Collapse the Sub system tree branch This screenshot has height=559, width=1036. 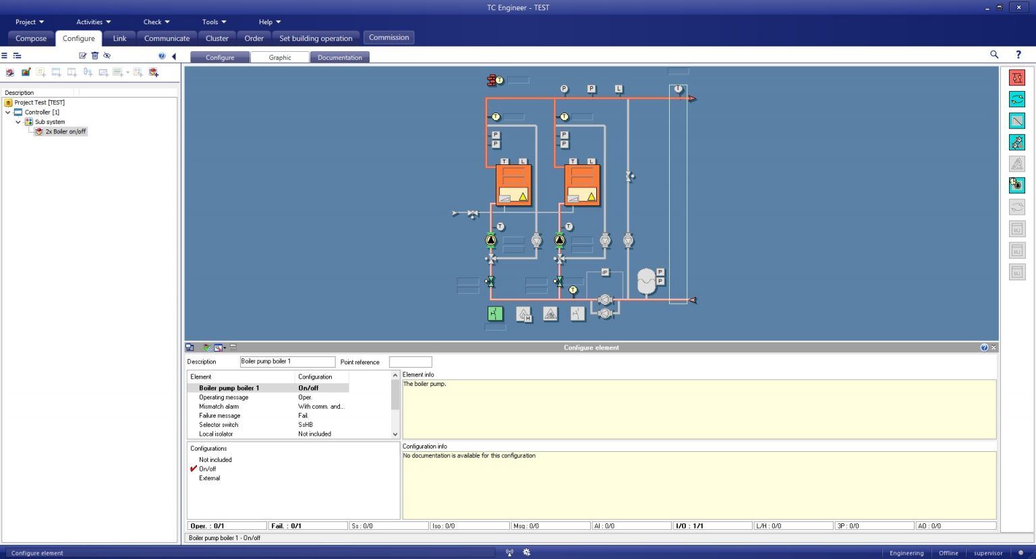18,122
